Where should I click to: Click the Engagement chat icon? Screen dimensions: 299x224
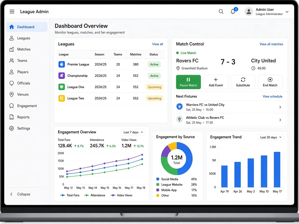12,106
